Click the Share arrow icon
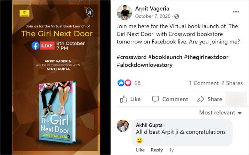Viewport: 249px width, 155px height. click(201, 99)
